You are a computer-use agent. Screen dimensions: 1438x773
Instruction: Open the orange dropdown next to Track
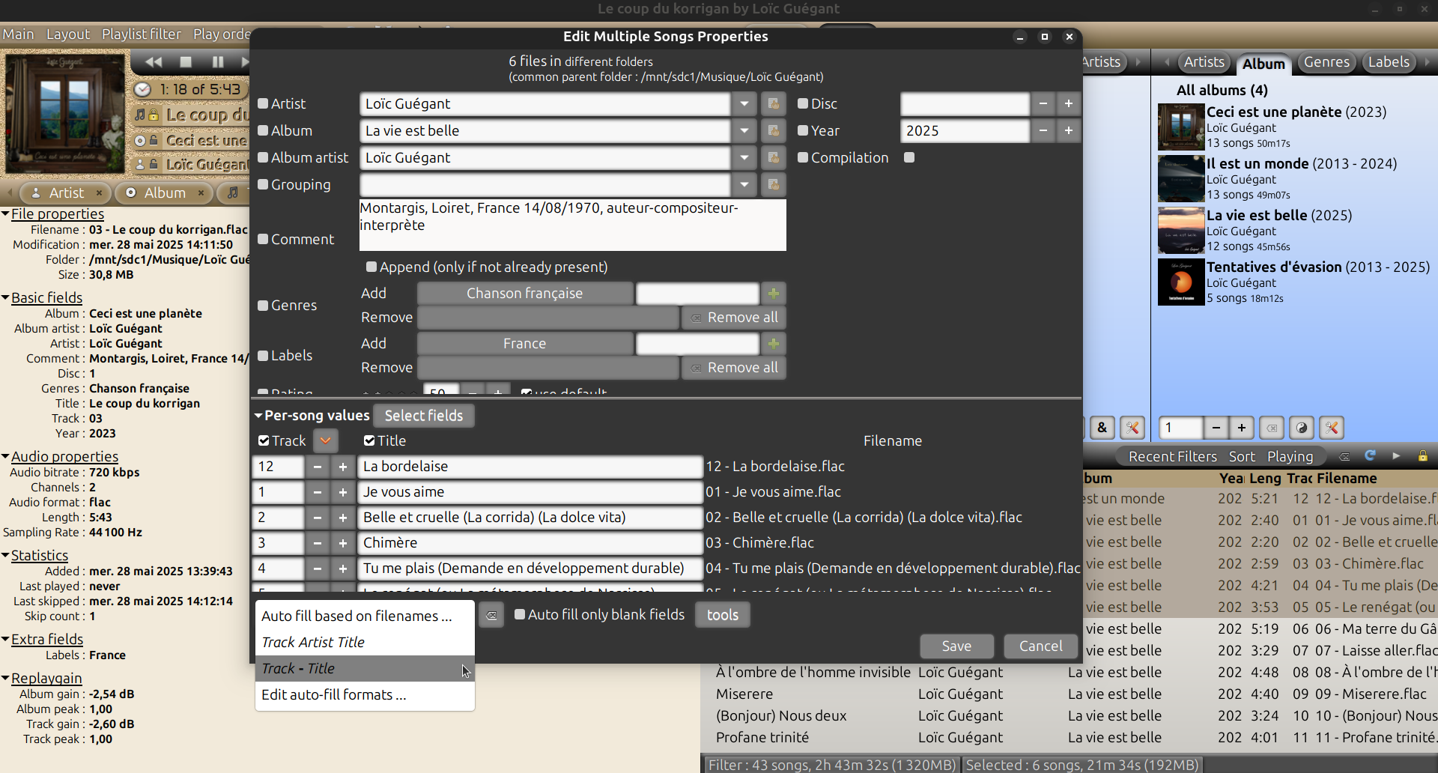click(x=325, y=440)
